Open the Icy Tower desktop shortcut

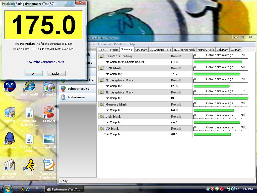coord(10,139)
